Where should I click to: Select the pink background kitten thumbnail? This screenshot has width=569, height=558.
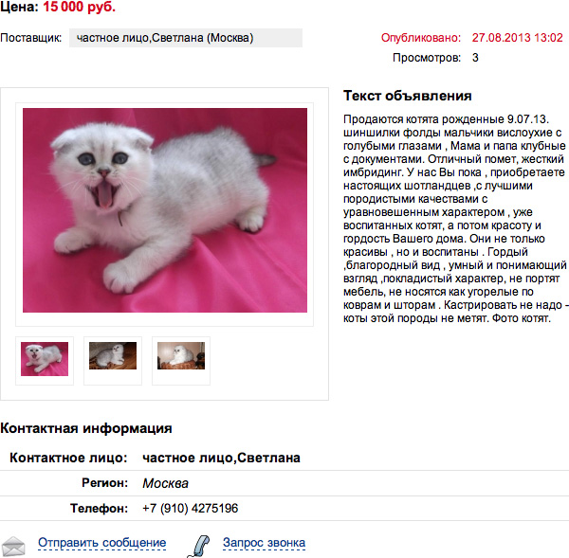tap(45, 359)
